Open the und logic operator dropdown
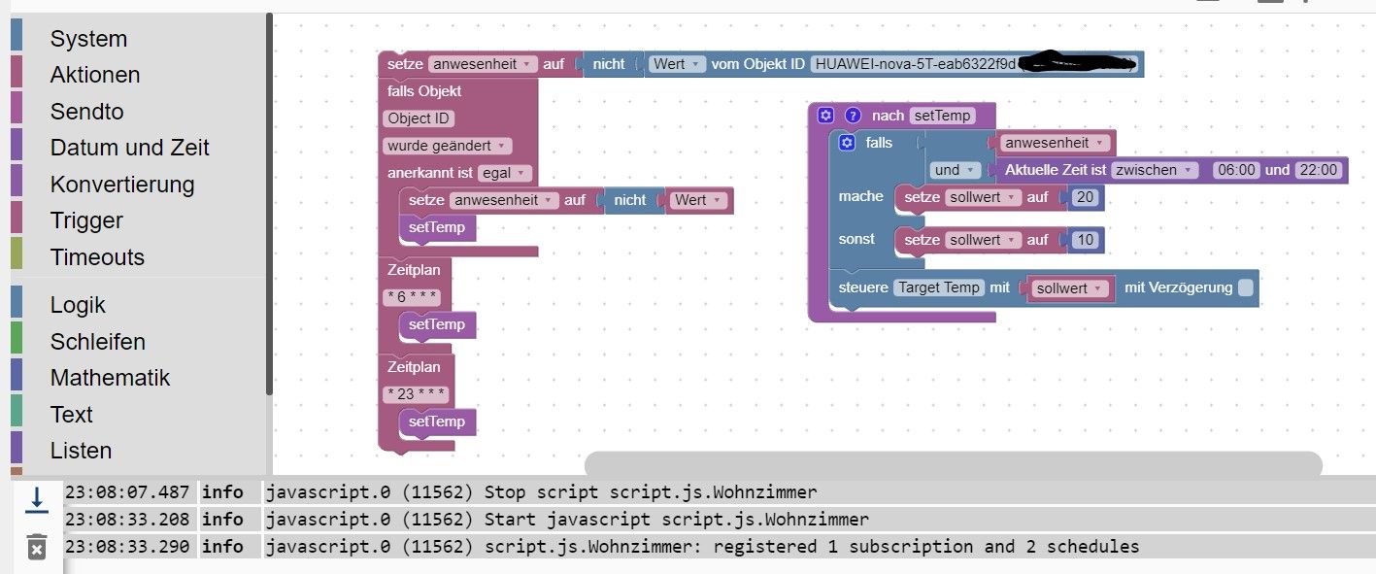The width and height of the screenshot is (1376, 574). pyautogui.click(x=954, y=170)
